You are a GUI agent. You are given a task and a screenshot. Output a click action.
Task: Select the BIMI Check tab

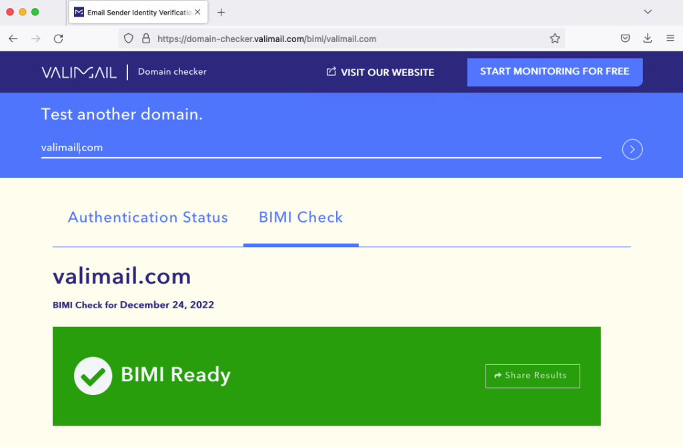301,217
